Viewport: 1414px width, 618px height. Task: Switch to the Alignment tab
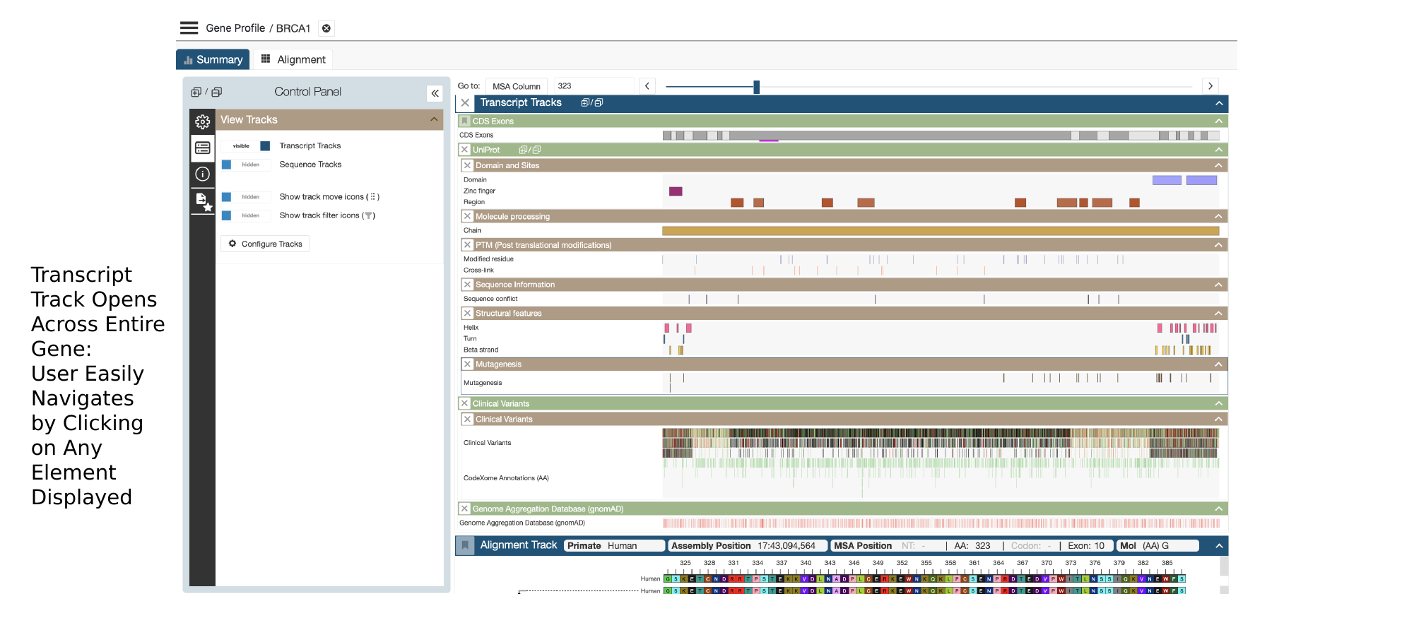click(293, 59)
